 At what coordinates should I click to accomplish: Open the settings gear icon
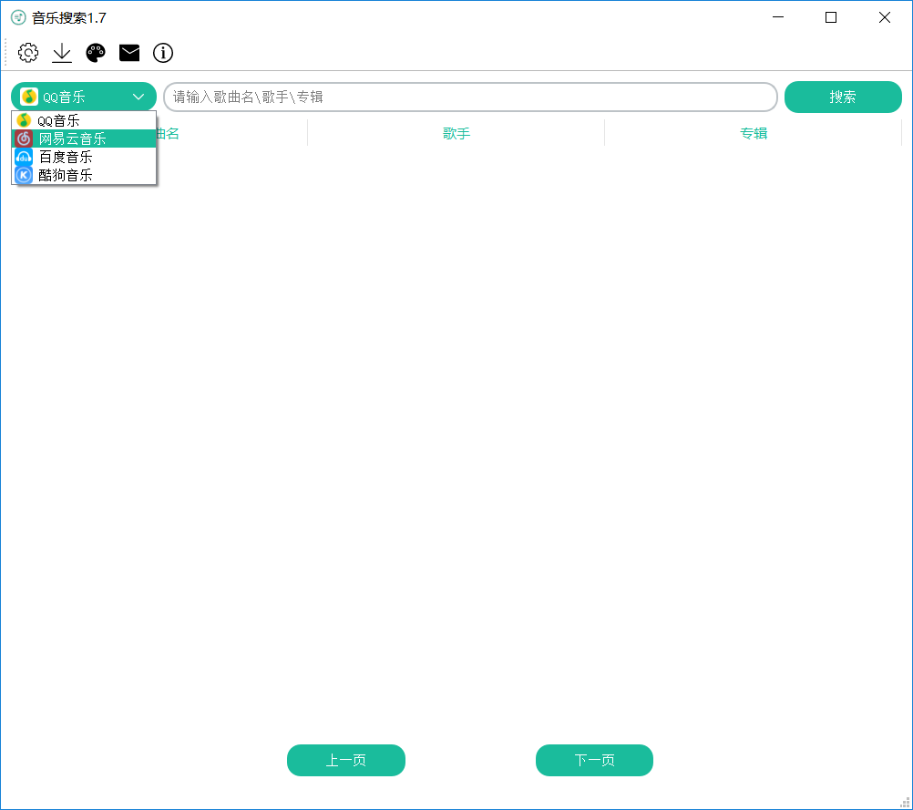28,53
